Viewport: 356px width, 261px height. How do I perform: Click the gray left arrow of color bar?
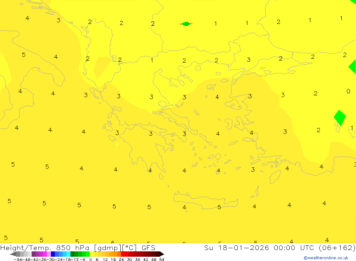coord(13,254)
